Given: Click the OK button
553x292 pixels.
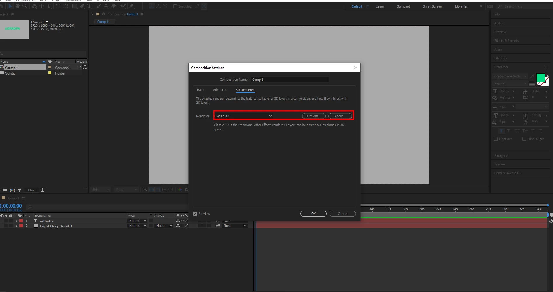Looking at the screenshot, I should (314, 214).
